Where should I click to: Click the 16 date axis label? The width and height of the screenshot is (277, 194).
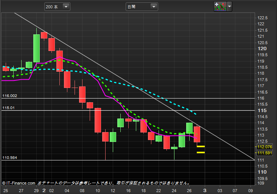[x=128, y=191]
